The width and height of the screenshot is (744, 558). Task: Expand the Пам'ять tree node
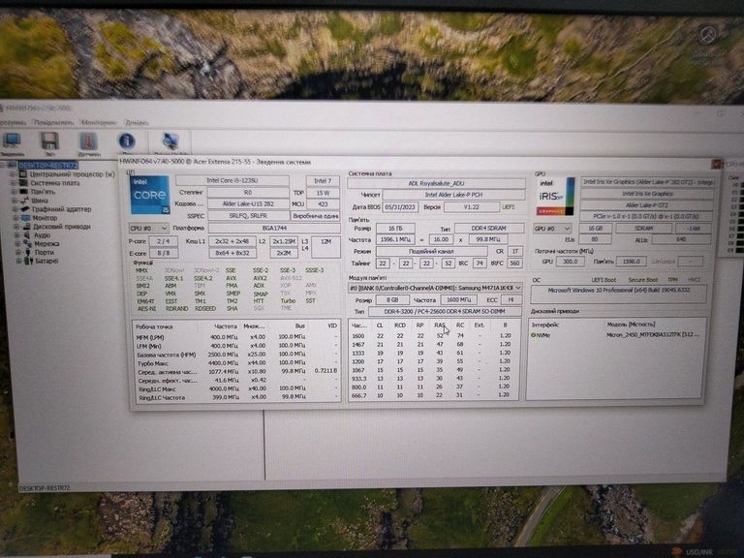(x=15, y=192)
